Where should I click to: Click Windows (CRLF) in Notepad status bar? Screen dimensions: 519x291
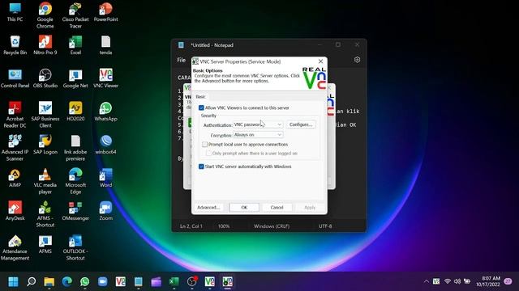coord(272,226)
